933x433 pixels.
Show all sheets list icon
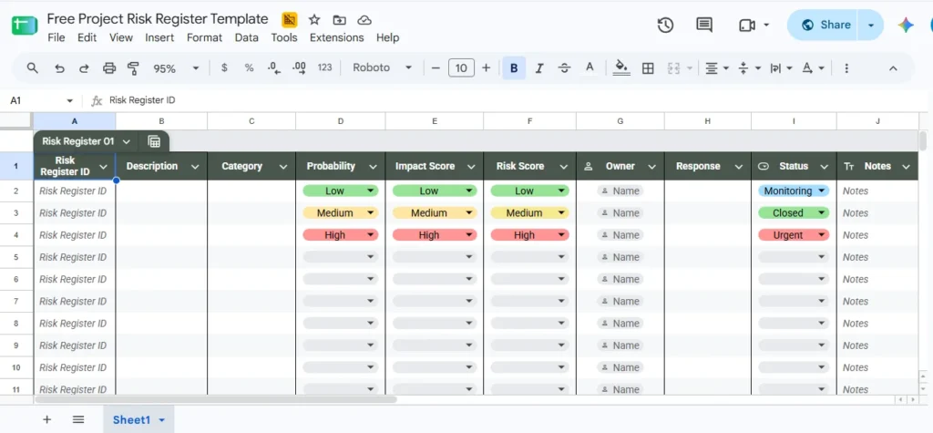pos(78,419)
